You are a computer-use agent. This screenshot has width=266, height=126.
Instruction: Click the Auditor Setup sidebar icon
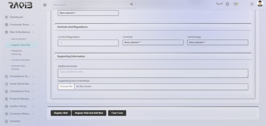pos(6,106)
